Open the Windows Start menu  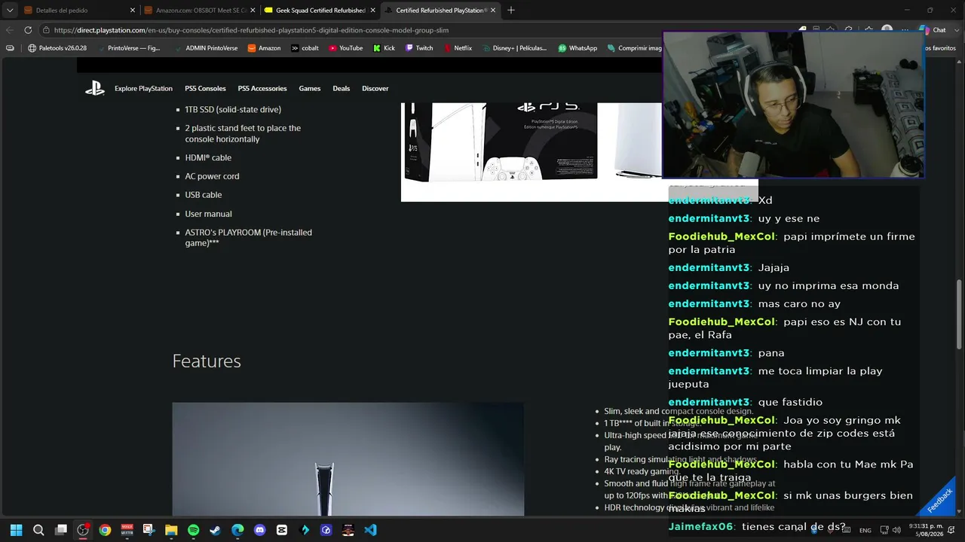click(x=17, y=530)
